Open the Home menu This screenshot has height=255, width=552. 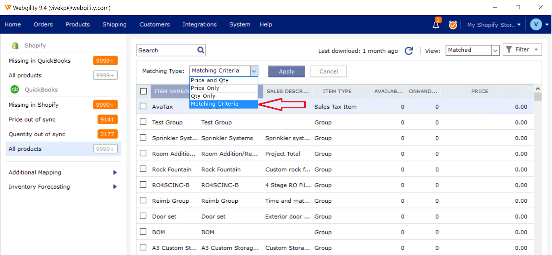click(x=13, y=24)
